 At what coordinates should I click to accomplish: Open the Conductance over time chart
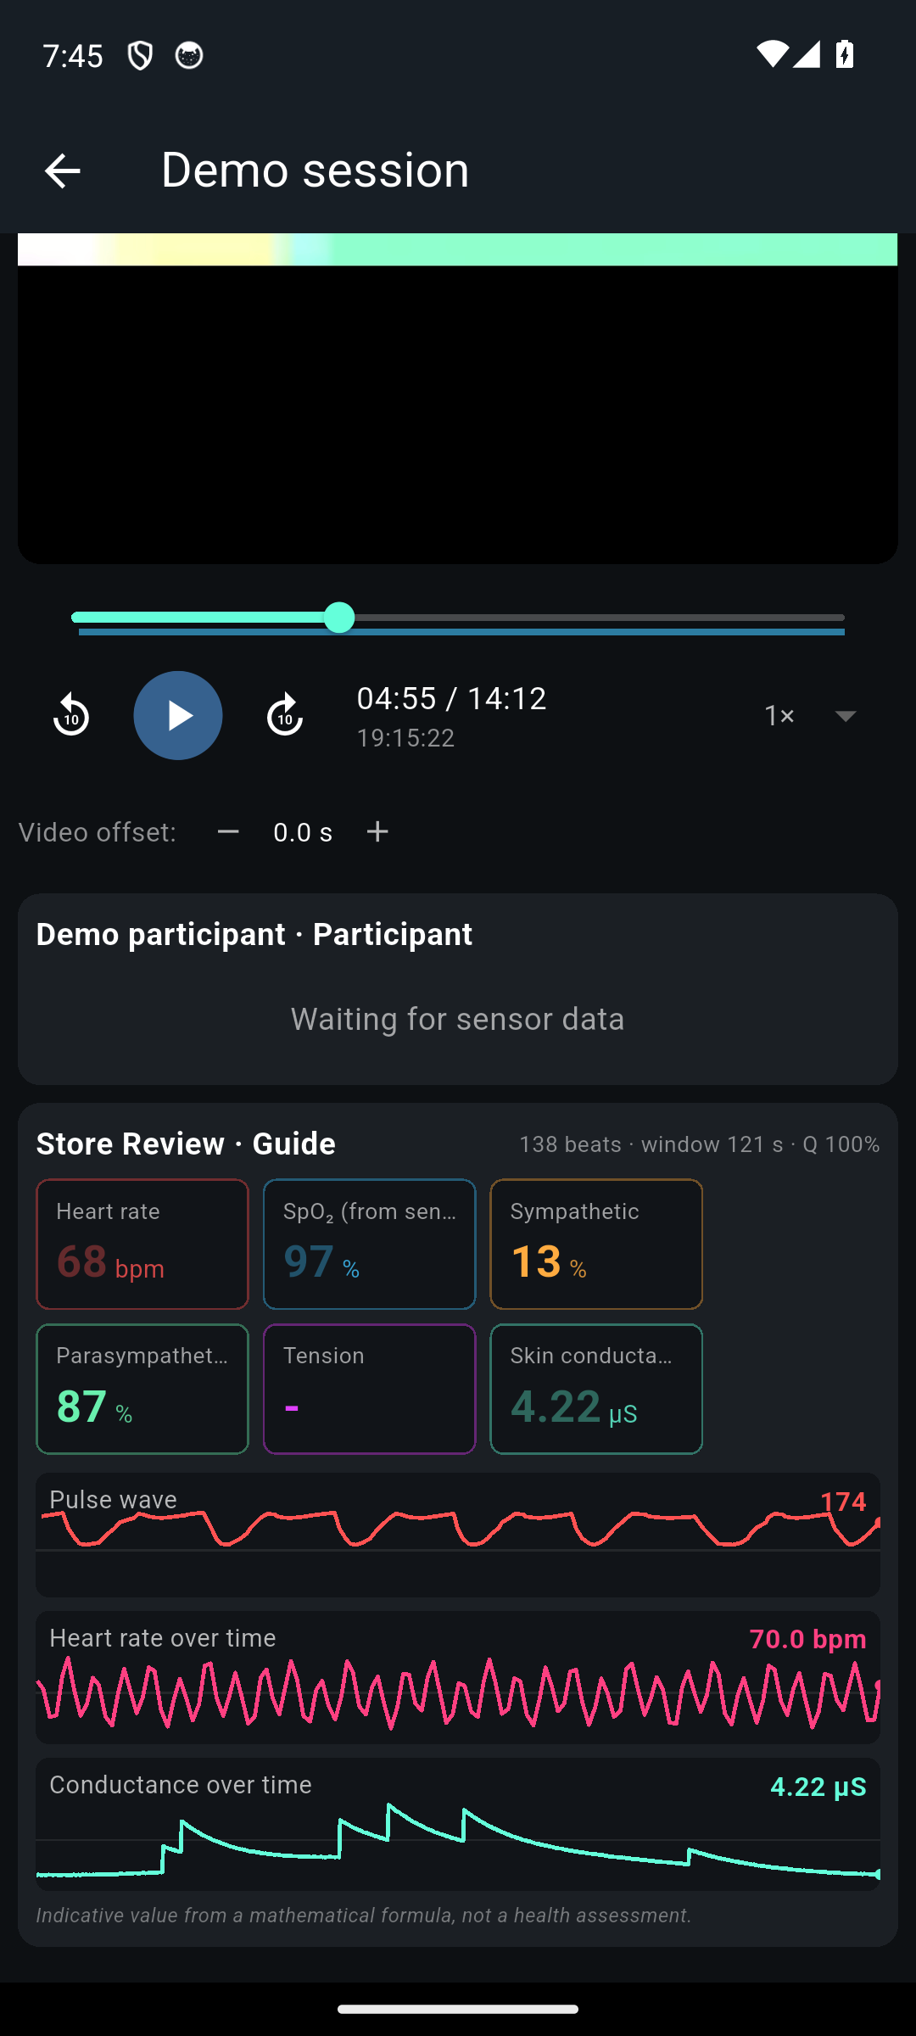pyautogui.click(x=458, y=1824)
